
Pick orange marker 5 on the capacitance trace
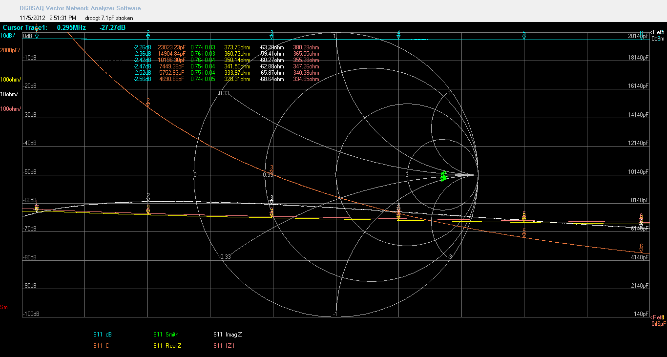524,233
